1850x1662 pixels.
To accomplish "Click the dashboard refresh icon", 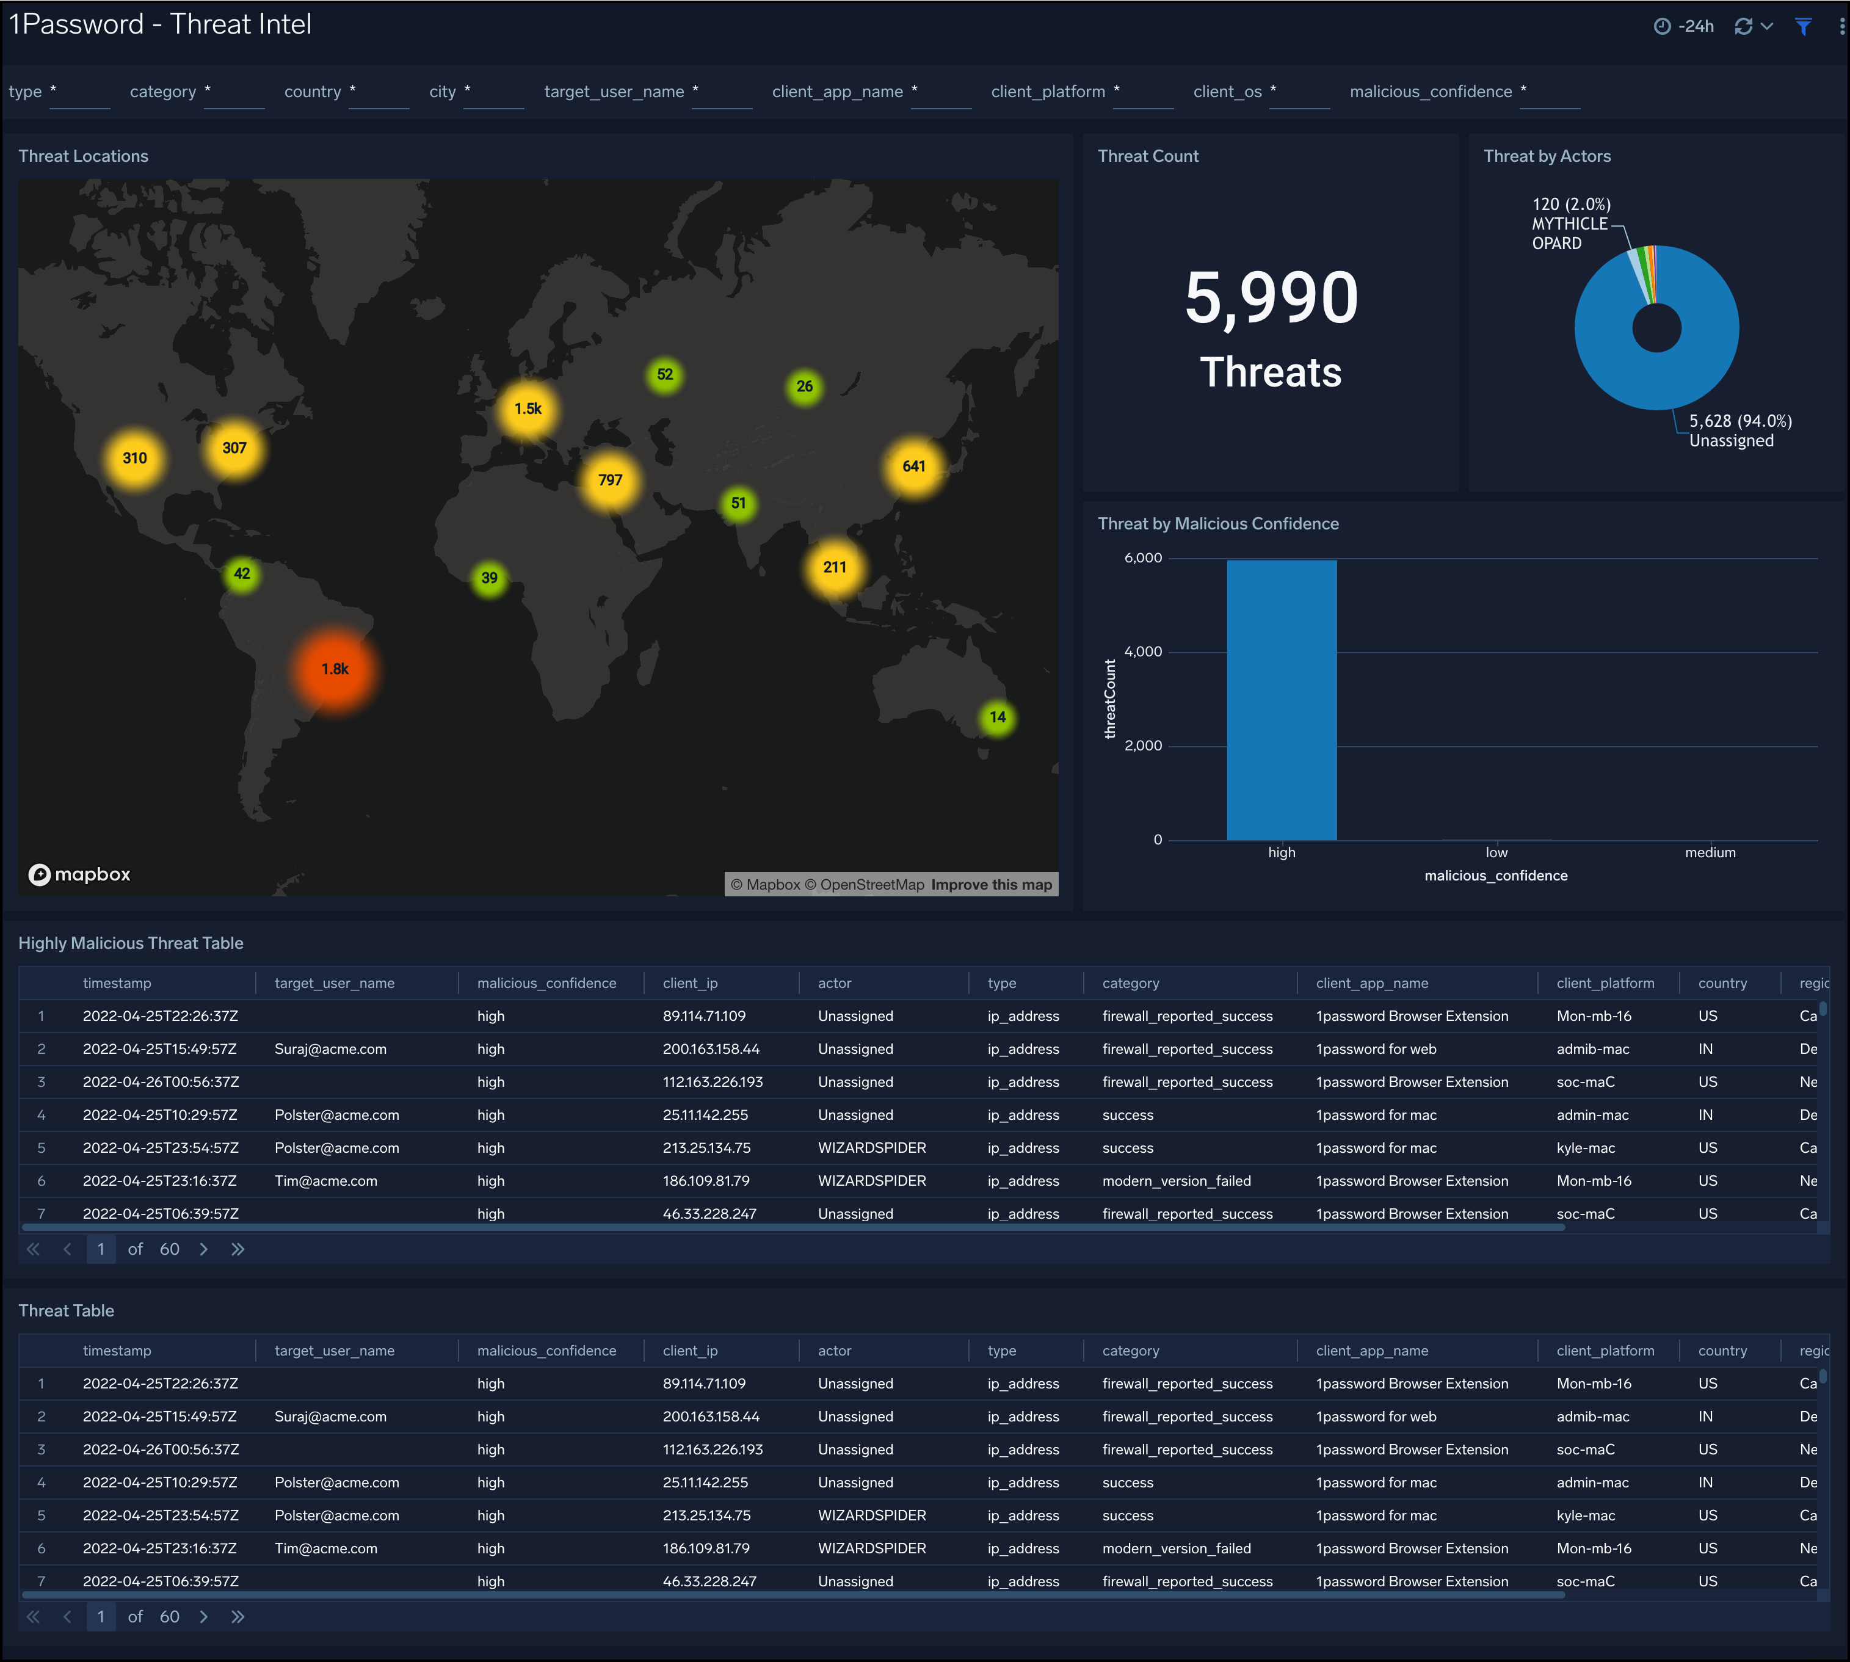I will (x=1743, y=26).
